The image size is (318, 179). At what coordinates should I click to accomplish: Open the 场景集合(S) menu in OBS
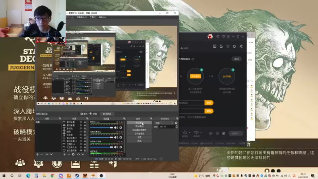click(82, 18)
